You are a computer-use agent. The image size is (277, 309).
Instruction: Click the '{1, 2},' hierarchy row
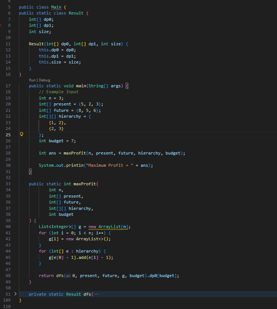click(x=57, y=123)
